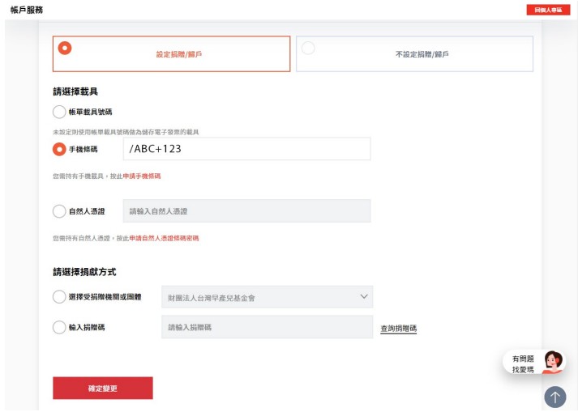The image size is (578, 412).
Task: Select the 不設定捐贈/歸戶 option card
Action: [414, 54]
